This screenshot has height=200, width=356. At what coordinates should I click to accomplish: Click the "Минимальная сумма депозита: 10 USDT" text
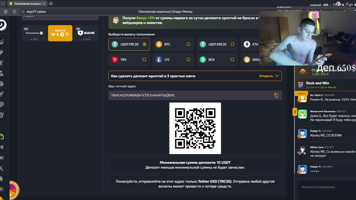[195, 162]
